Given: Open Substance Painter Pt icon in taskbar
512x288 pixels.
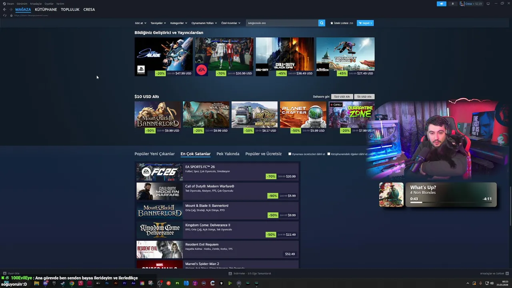Looking at the screenshot, I should (x=177, y=283).
